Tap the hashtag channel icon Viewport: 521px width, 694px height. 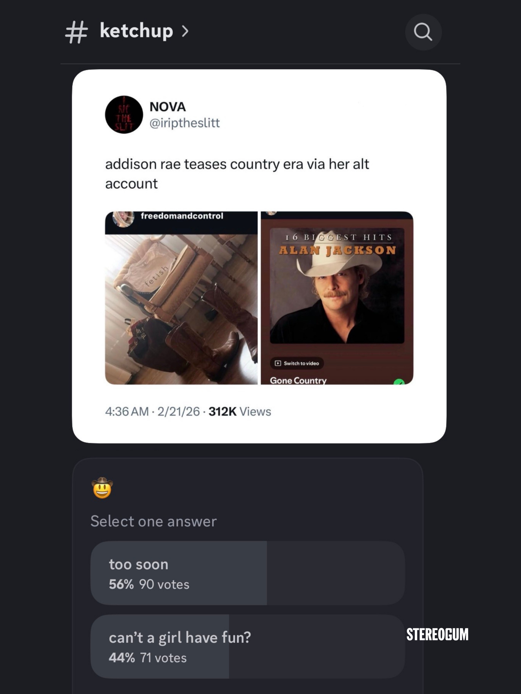click(76, 32)
